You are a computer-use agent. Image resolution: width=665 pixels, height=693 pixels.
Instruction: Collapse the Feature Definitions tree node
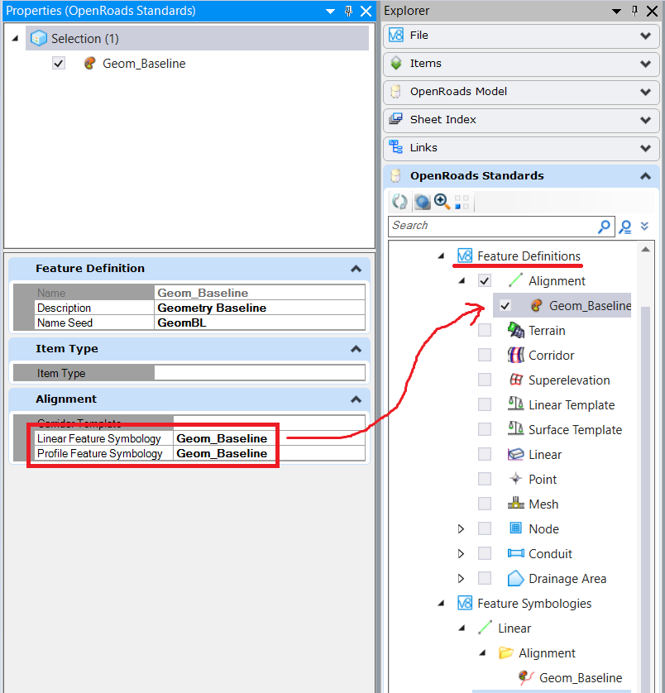coord(441,256)
